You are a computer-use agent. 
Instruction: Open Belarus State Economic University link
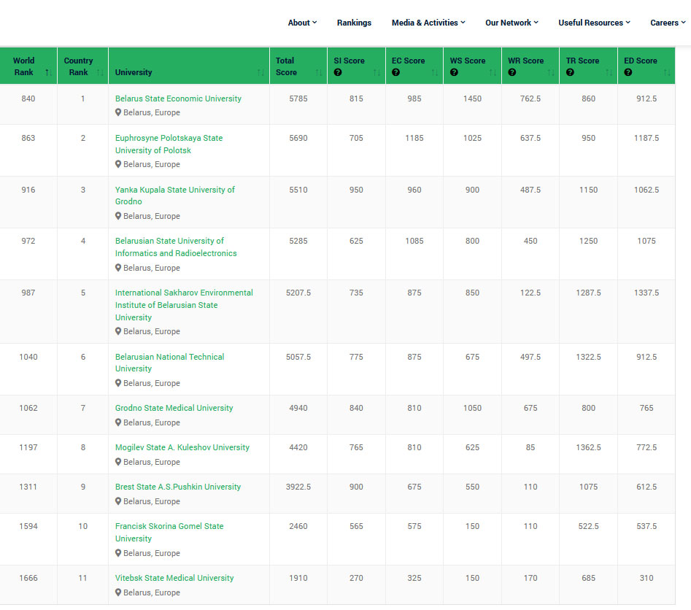178,99
